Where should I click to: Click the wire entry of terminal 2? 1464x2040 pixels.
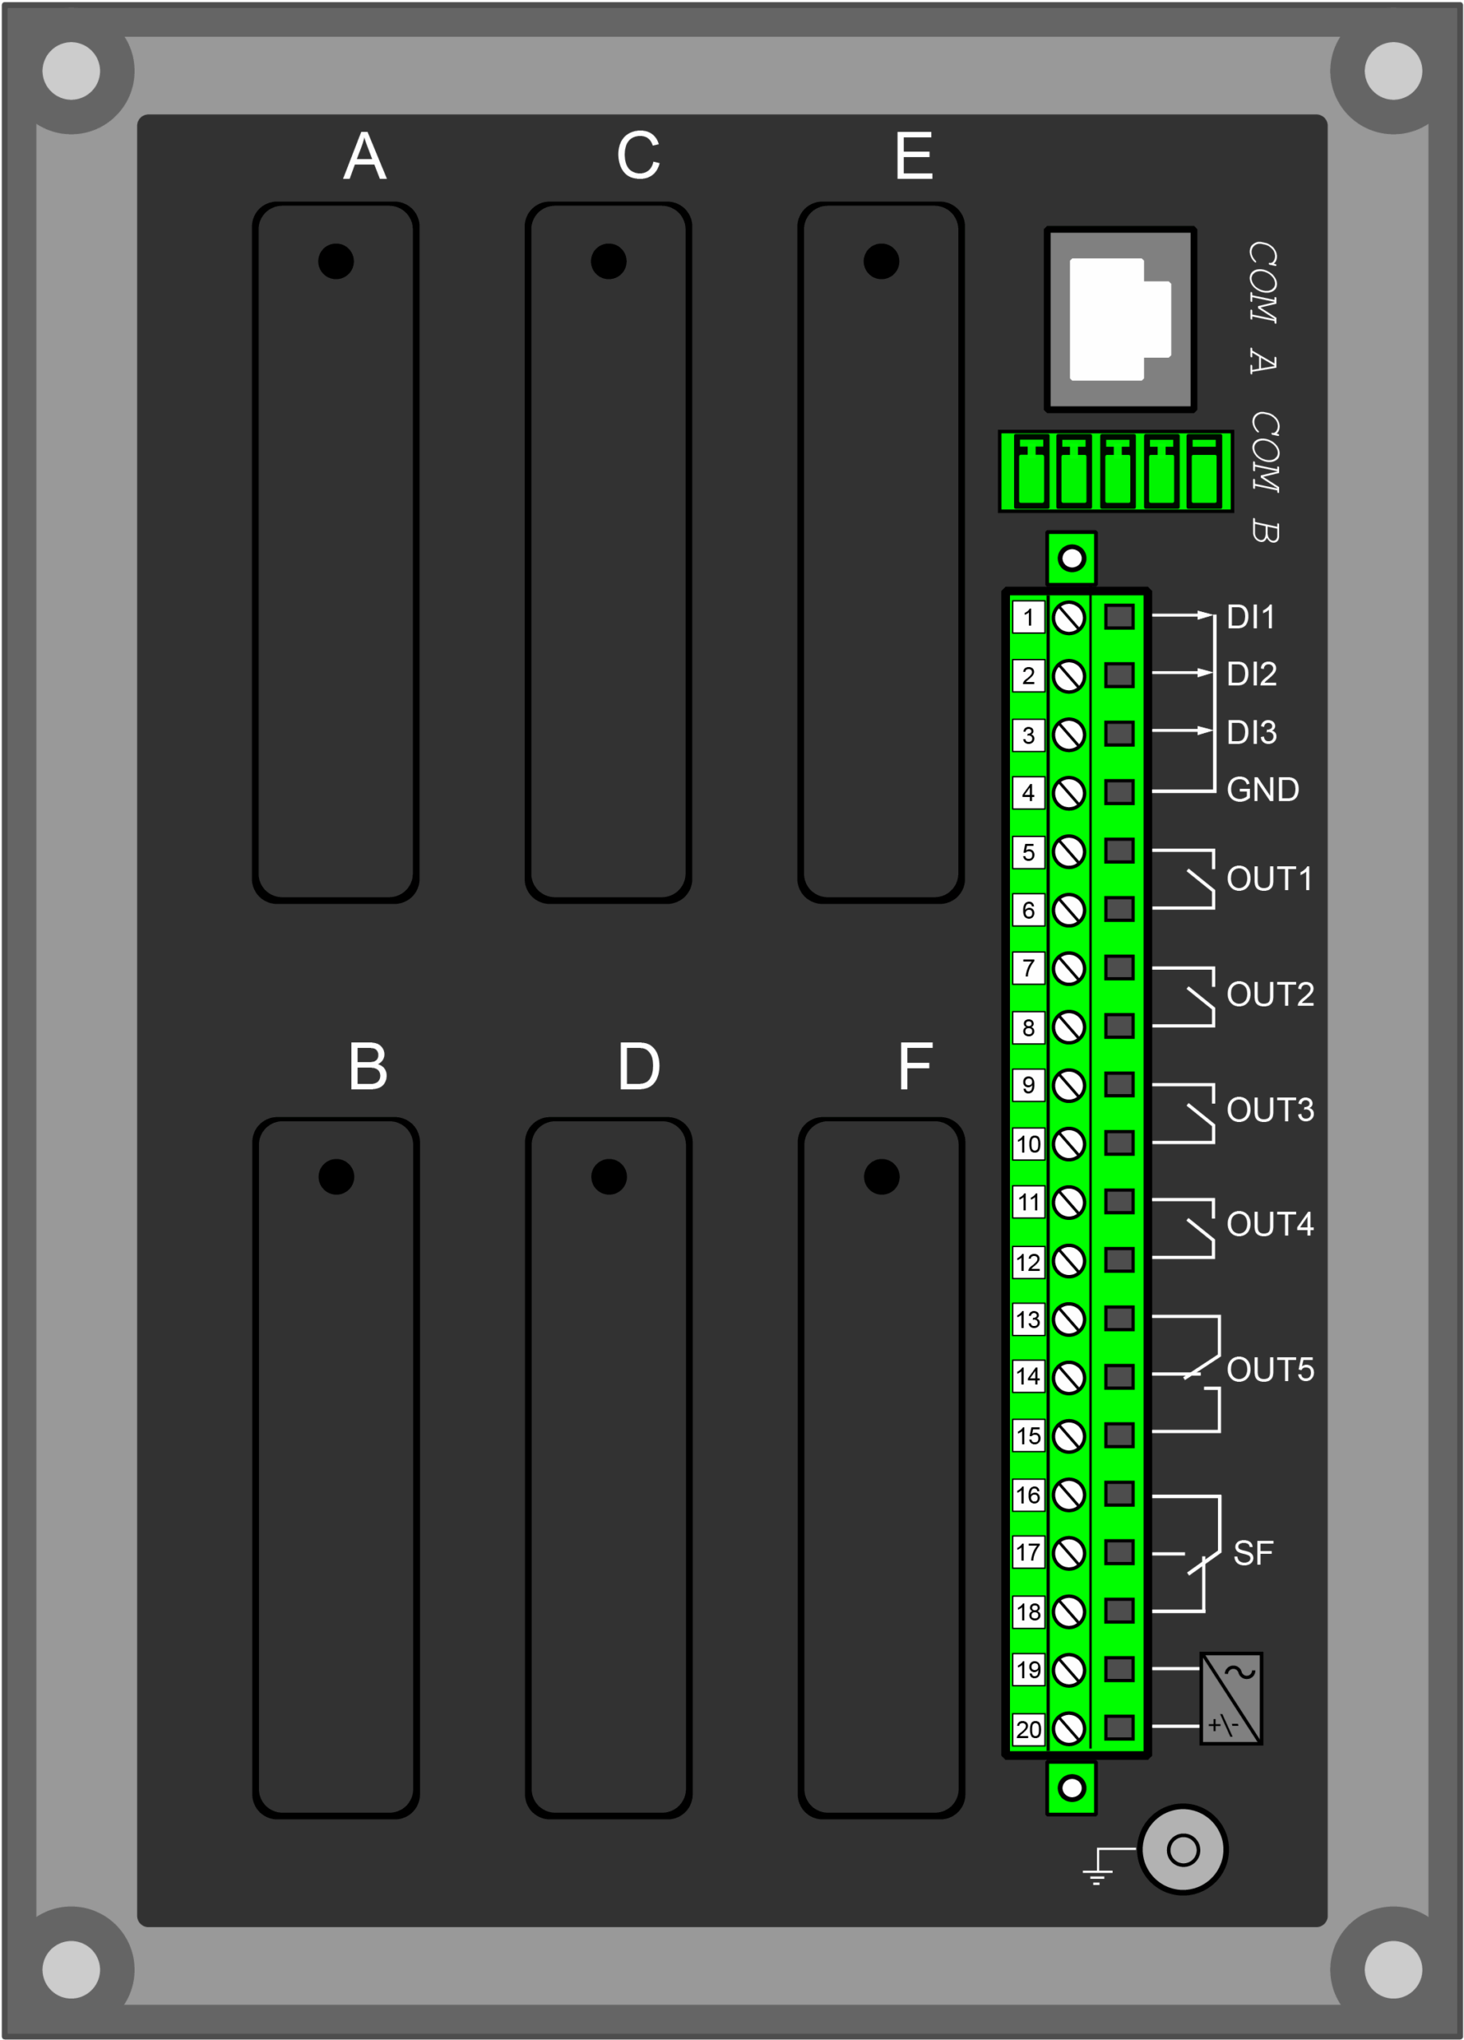(x=1118, y=675)
